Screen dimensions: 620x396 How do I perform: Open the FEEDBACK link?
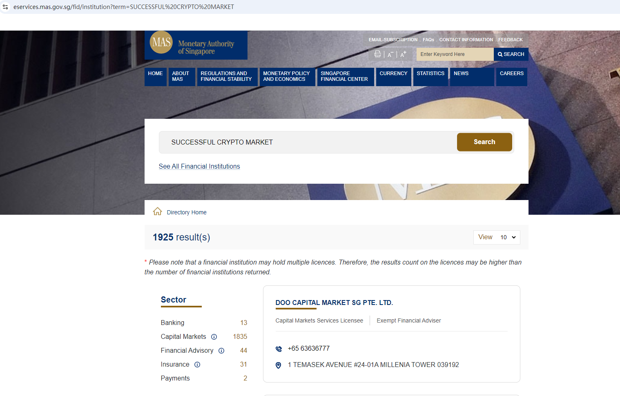point(511,40)
